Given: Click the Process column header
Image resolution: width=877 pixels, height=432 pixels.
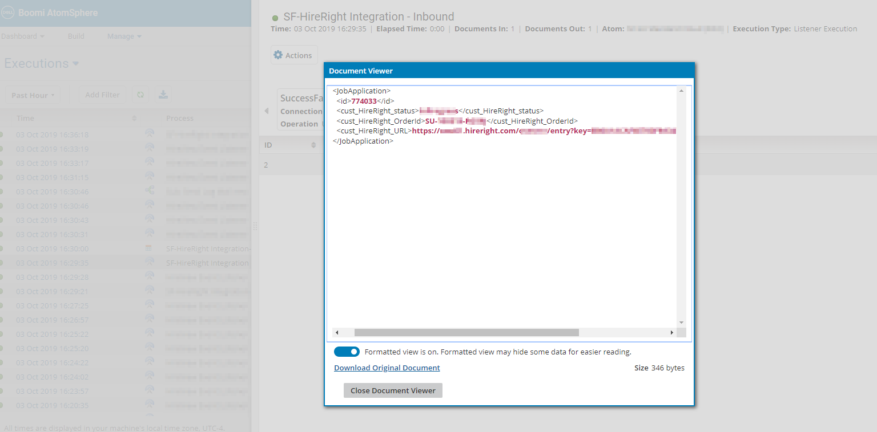Looking at the screenshot, I should [x=179, y=118].
